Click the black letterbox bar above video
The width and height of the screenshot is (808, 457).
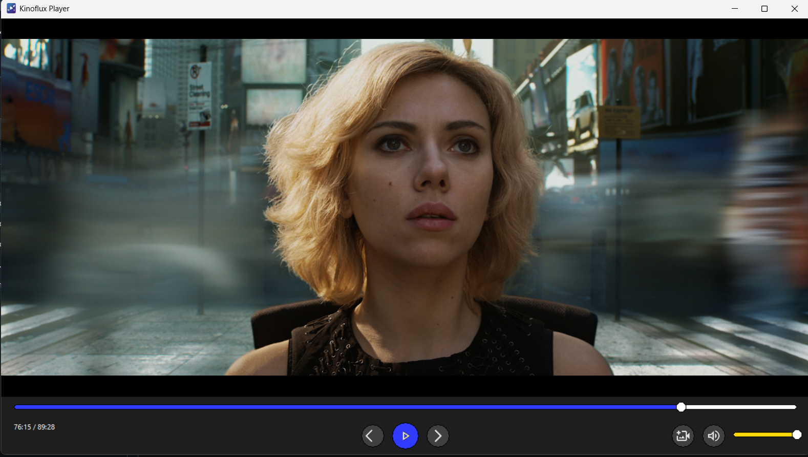403,29
